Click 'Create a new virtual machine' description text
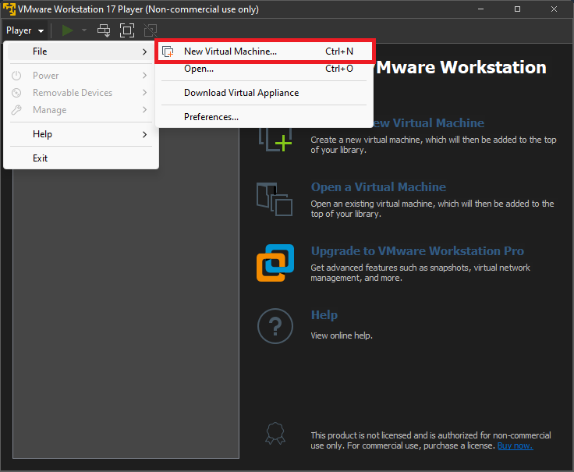Screen dimensions: 574x472 [x=434, y=144]
